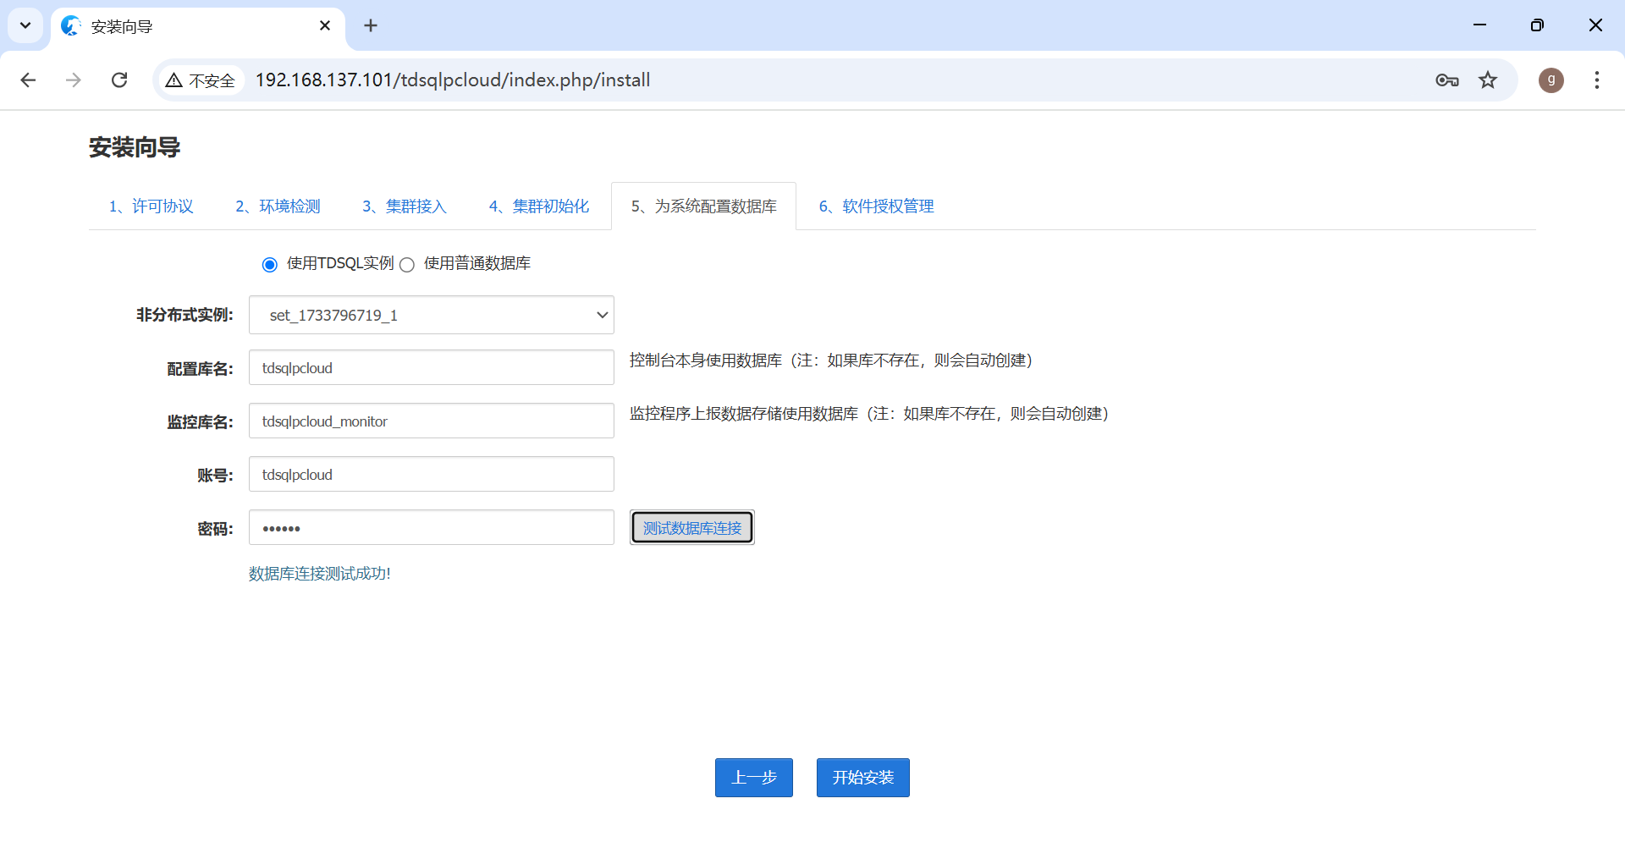
Task: Click the 上一步 button
Action: click(754, 778)
